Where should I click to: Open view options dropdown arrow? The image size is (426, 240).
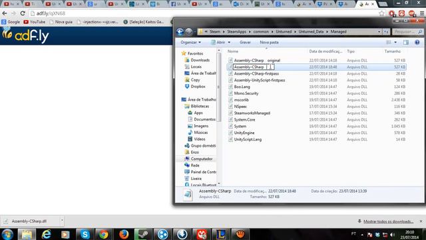point(395,43)
